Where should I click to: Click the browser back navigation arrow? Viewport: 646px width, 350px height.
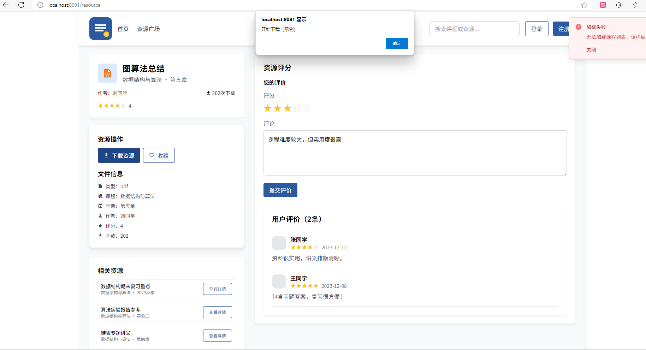(6, 5)
